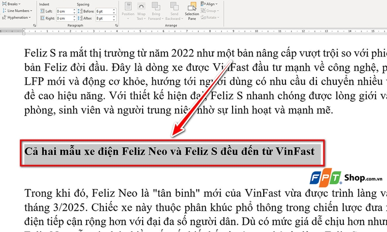
Task: Open the Selection Pane
Action: tap(192, 11)
